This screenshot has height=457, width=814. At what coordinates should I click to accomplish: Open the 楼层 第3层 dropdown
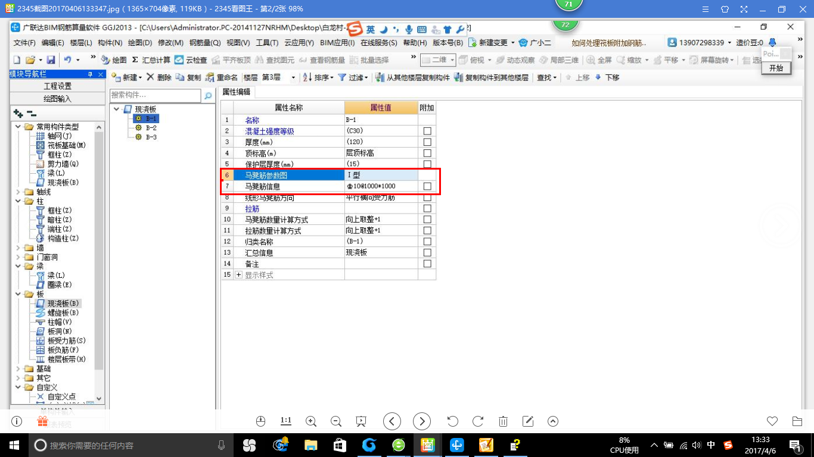[x=293, y=78]
